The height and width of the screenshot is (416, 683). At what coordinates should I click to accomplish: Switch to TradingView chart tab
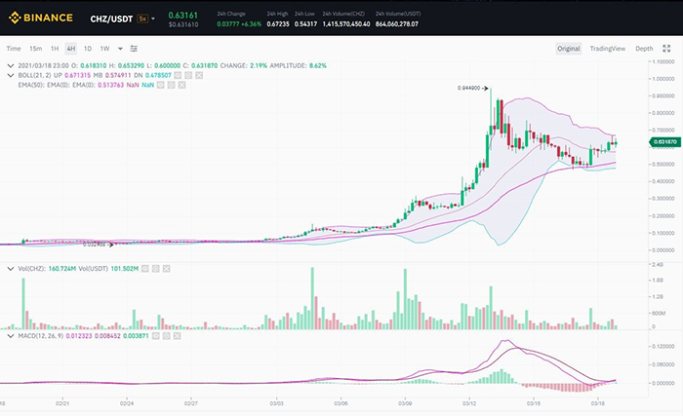pyautogui.click(x=608, y=48)
